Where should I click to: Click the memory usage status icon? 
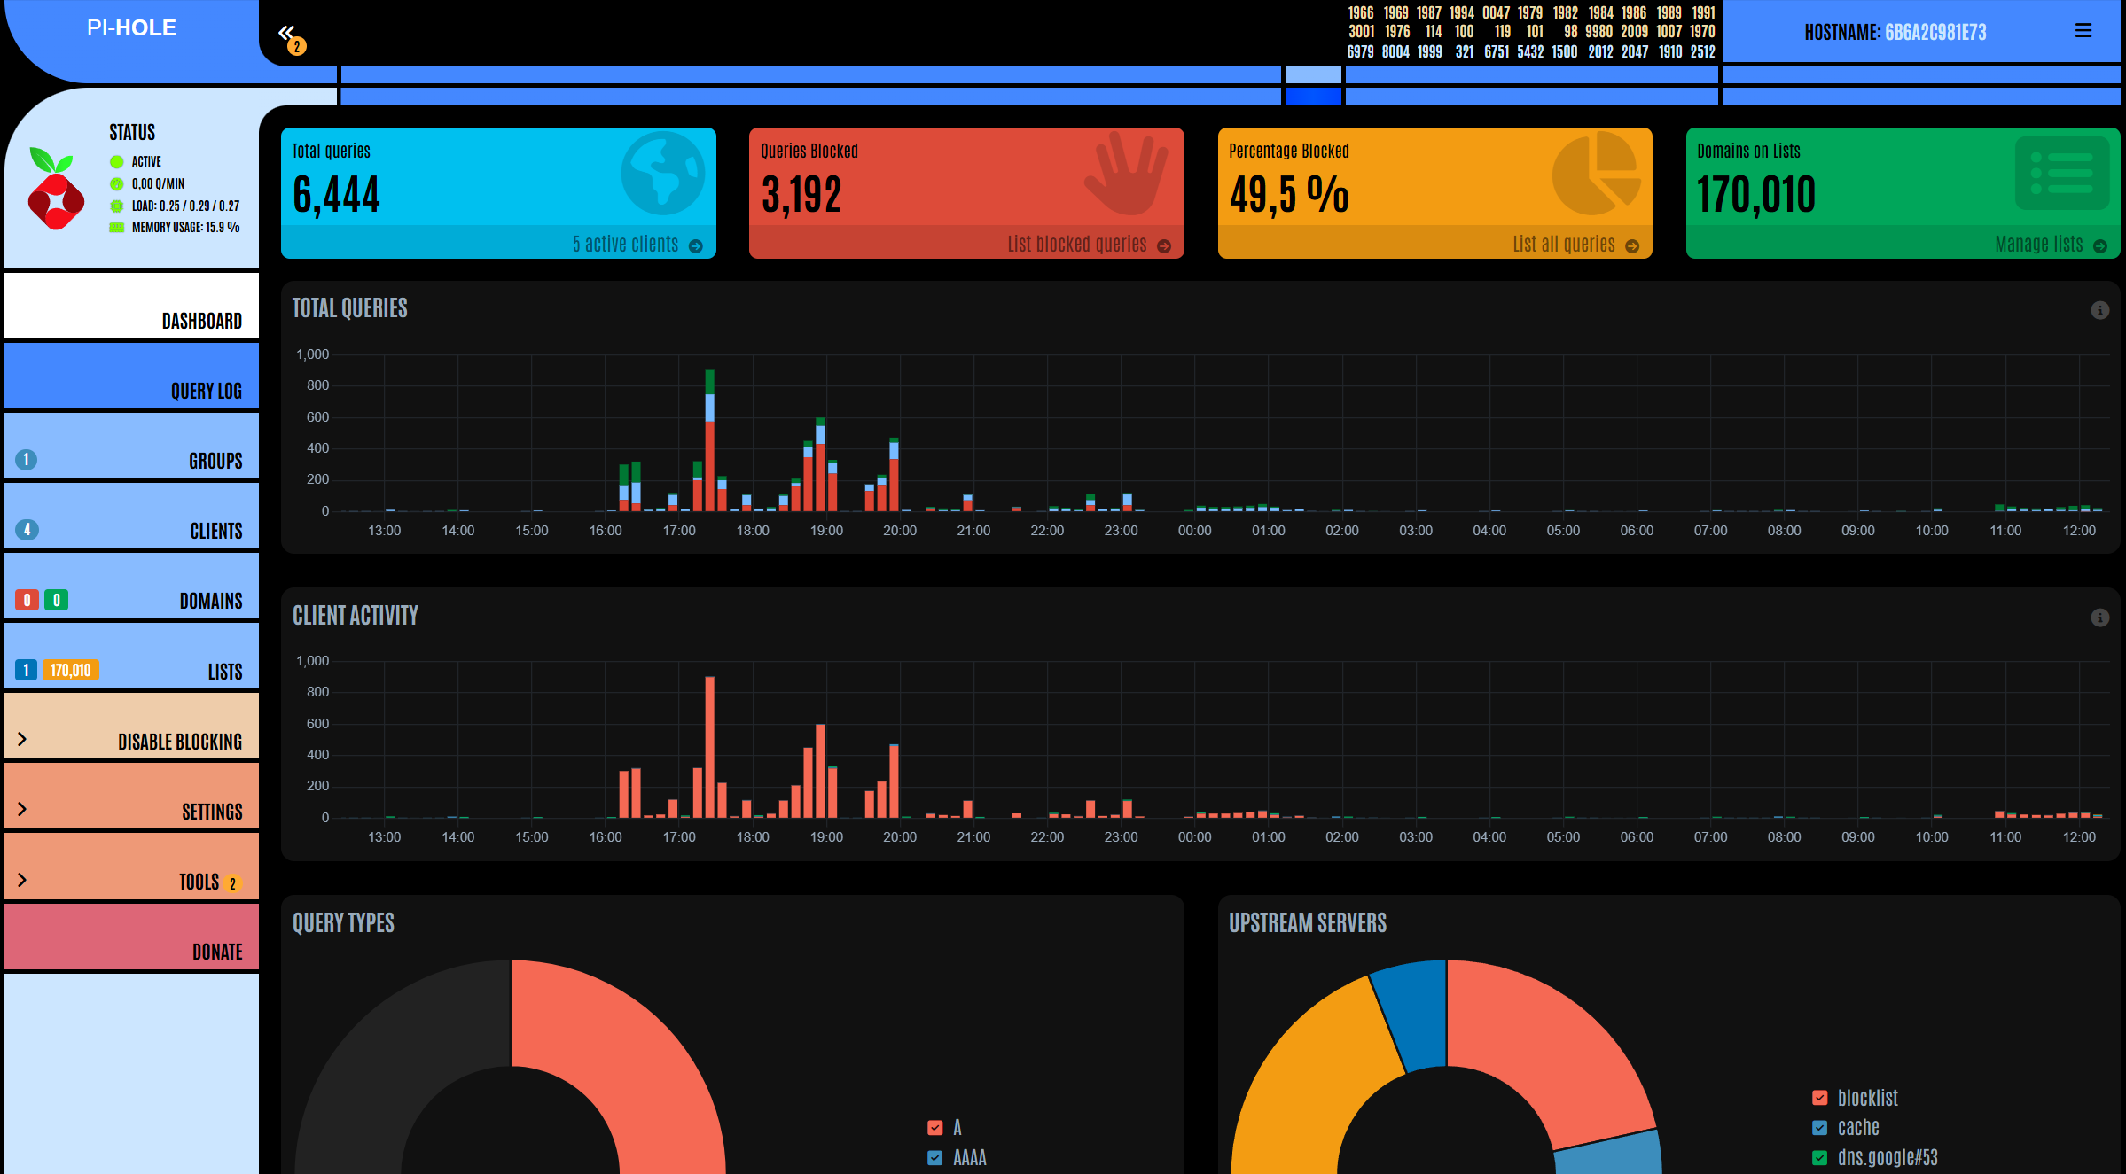[116, 228]
